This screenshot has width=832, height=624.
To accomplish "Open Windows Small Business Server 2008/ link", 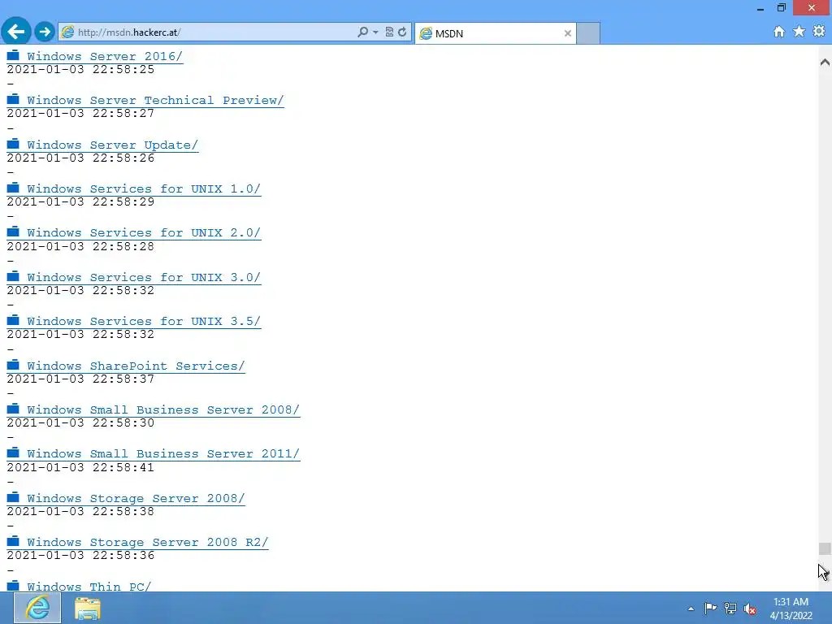I will [163, 410].
